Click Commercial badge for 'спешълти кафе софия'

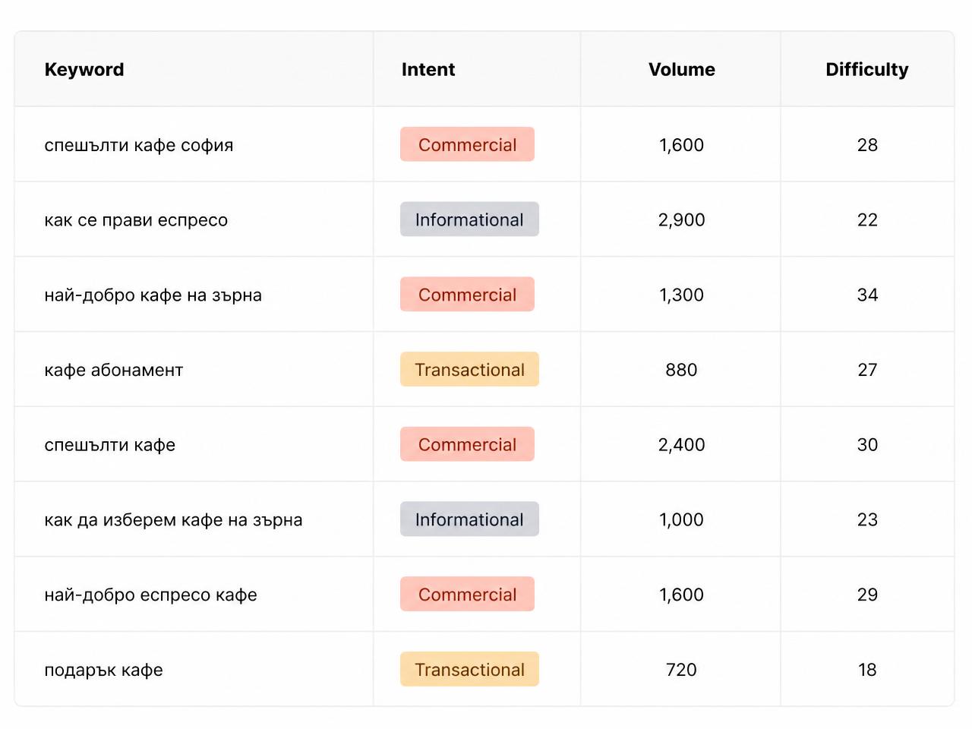(x=467, y=144)
